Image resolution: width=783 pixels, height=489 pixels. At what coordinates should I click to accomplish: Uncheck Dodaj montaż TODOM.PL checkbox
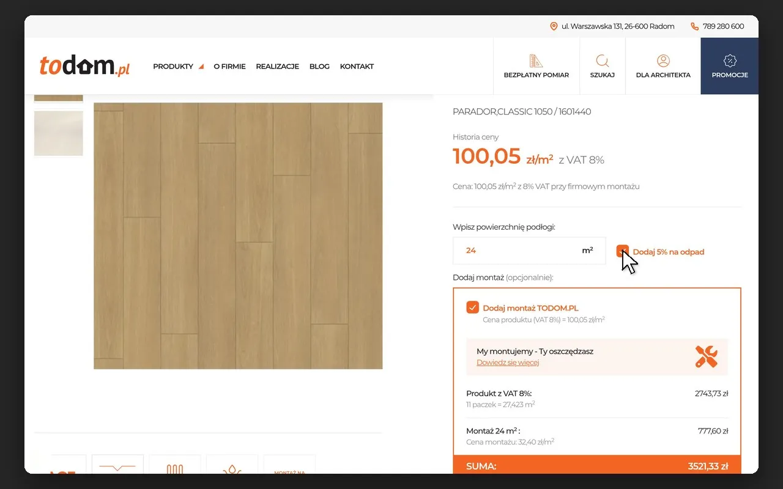(x=472, y=307)
